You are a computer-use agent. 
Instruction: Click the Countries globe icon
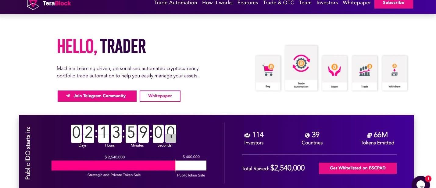point(307,135)
